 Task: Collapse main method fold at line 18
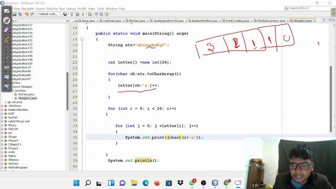click(x=82, y=39)
